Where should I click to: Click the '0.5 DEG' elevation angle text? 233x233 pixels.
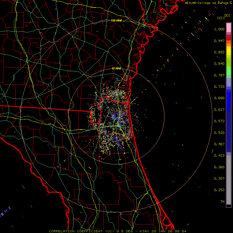coord(124,231)
